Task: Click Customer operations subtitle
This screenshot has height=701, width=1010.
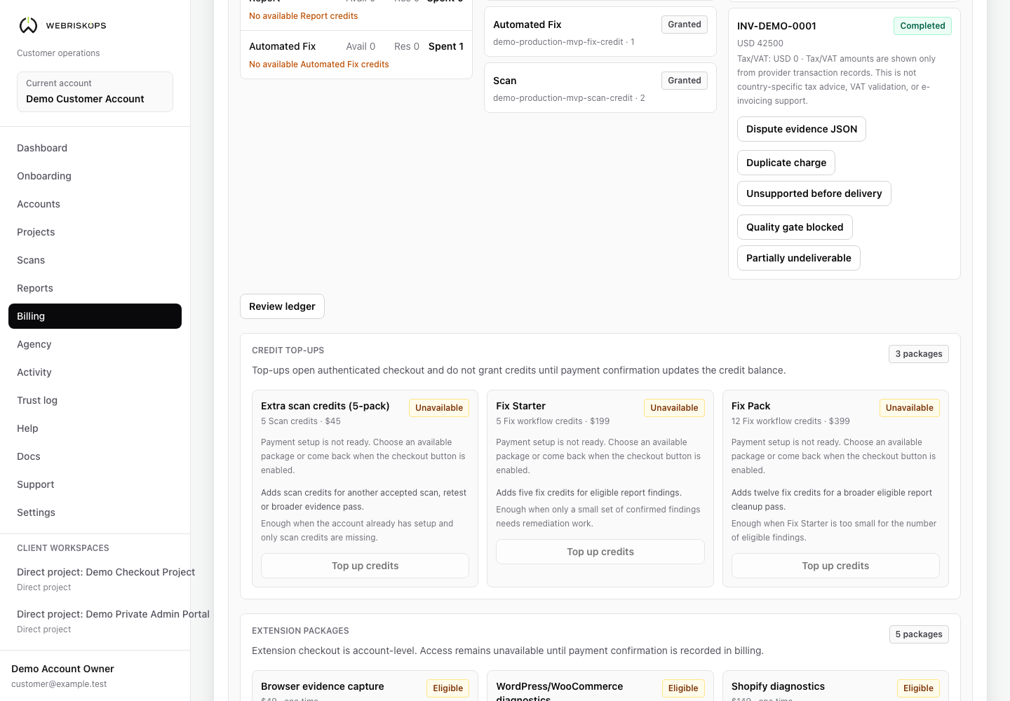Action: [58, 53]
